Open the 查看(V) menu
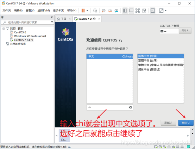 point(30,11)
